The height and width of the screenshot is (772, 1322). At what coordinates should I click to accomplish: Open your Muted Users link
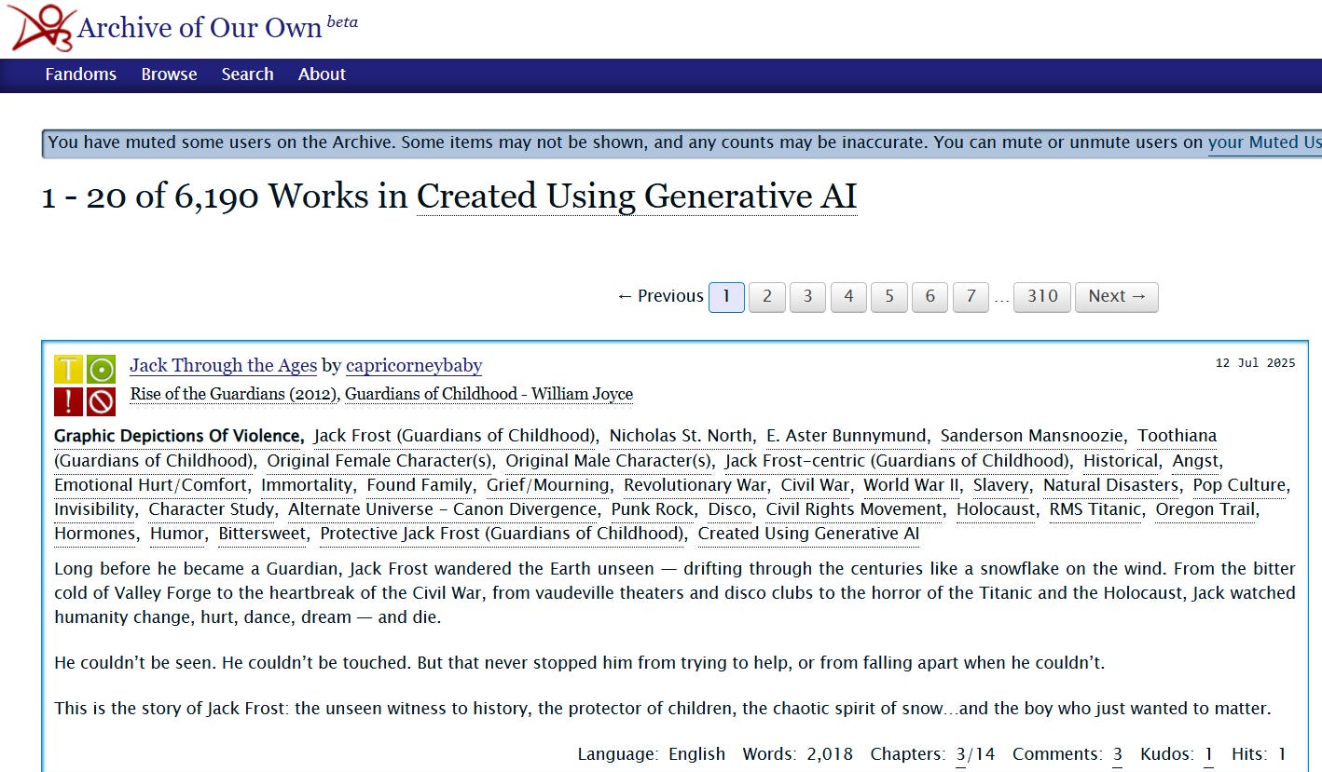pyautogui.click(x=1264, y=142)
